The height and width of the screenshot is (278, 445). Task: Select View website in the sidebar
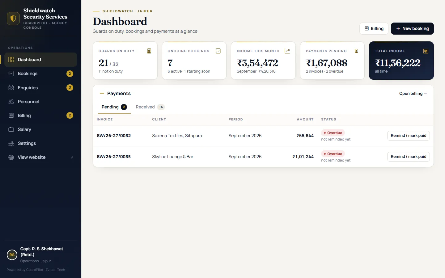40,157
